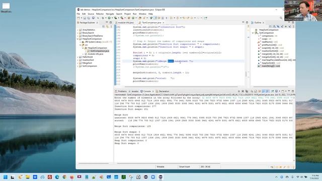Click the New Java Class toolbar icon
This screenshot has height=181, width=322.
tap(133, 18)
